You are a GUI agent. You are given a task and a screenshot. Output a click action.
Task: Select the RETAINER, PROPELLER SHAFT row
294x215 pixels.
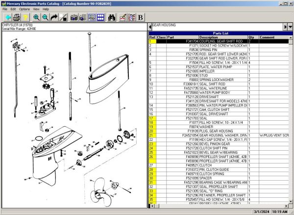(219, 195)
